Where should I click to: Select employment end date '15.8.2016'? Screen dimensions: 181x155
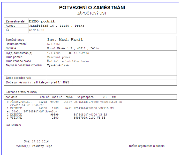point(81,53)
